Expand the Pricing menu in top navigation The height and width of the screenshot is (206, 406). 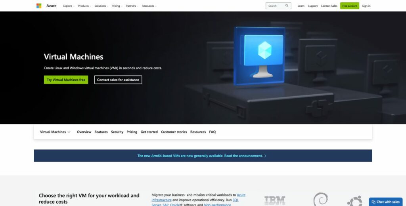pos(117,6)
